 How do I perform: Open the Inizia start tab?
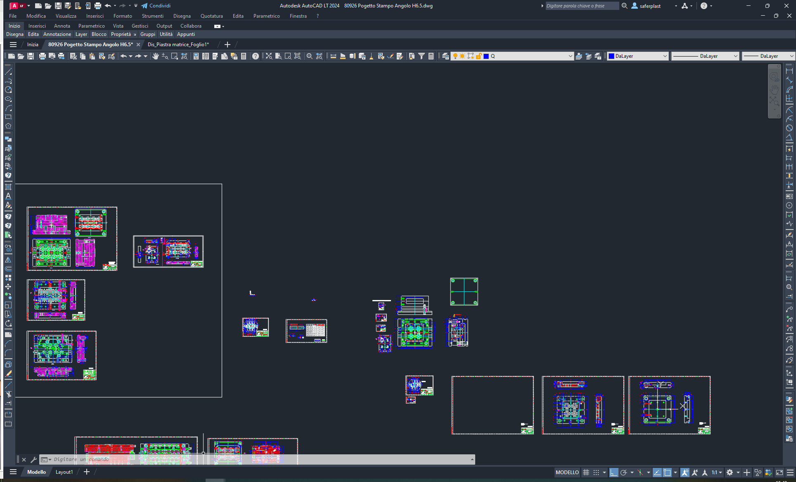(33, 45)
